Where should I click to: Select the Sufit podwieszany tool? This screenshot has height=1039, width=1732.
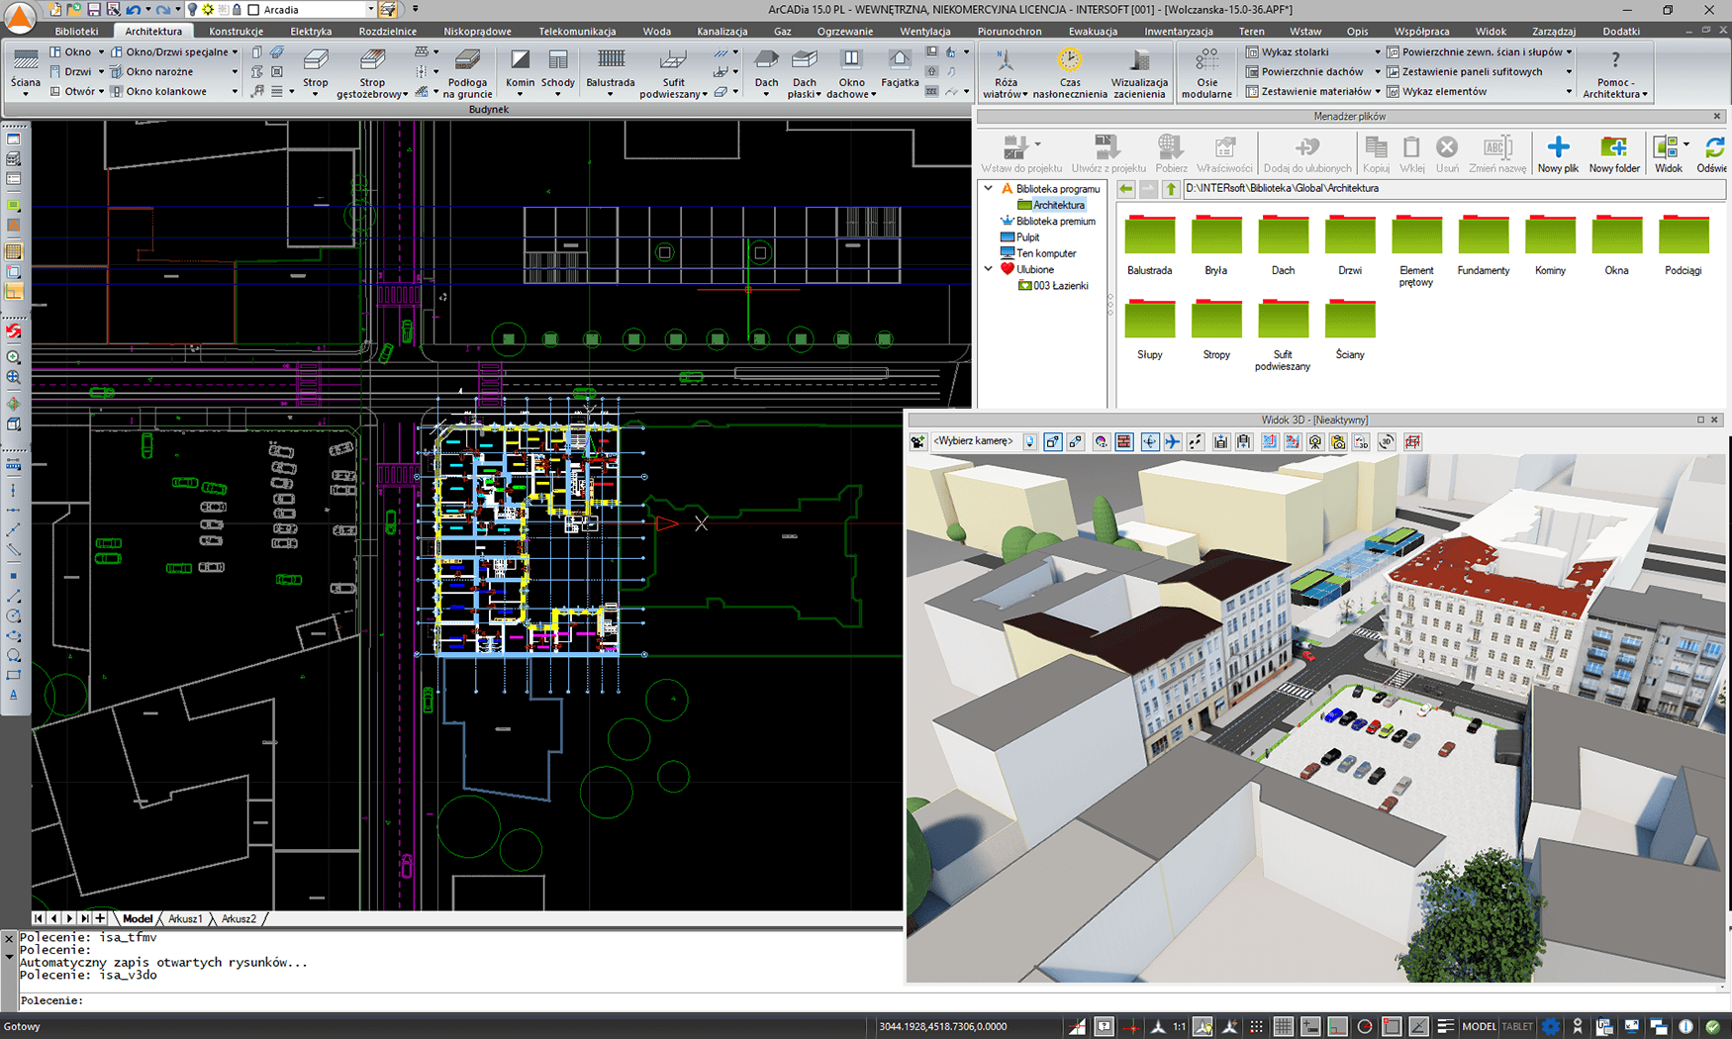[673, 72]
